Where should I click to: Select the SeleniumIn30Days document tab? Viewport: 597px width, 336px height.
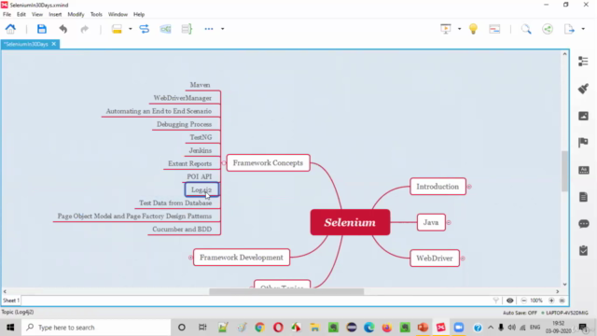26,44
